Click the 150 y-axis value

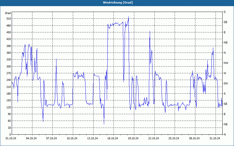9,100
